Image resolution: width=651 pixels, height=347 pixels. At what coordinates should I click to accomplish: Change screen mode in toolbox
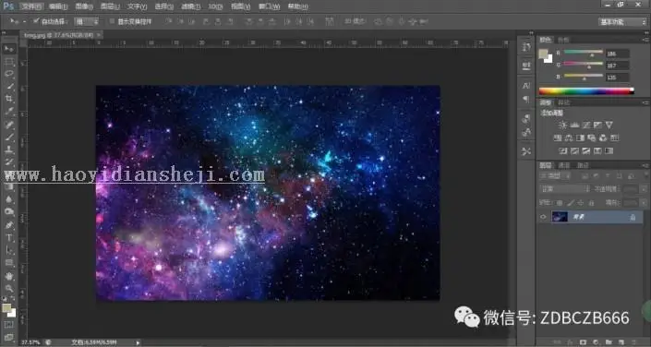point(9,337)
